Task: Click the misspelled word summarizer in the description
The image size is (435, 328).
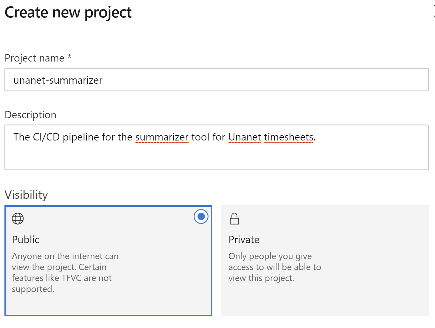Action: 162,137
